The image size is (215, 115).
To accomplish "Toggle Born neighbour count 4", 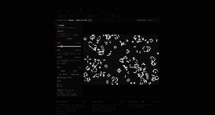I will click(x=69, y=54).
